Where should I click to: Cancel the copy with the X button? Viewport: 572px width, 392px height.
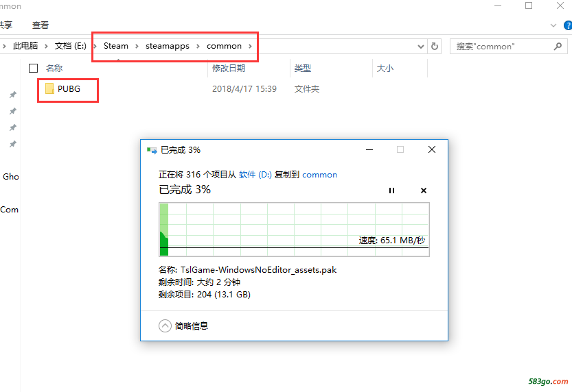(x=424, y=191)
